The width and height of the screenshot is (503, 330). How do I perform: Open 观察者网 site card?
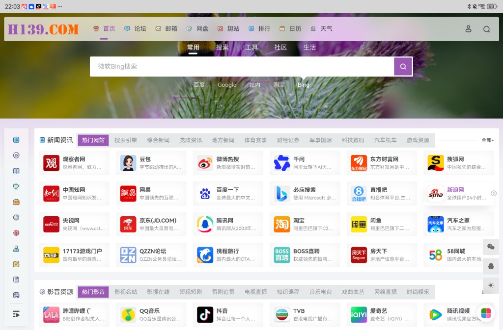click(75, 163)
